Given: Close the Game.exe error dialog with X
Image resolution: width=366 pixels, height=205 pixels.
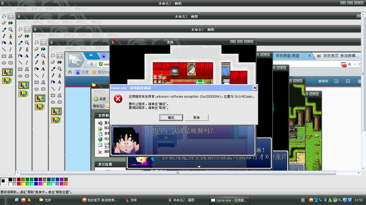Looking at the screenshot, I should pos(255,88).
